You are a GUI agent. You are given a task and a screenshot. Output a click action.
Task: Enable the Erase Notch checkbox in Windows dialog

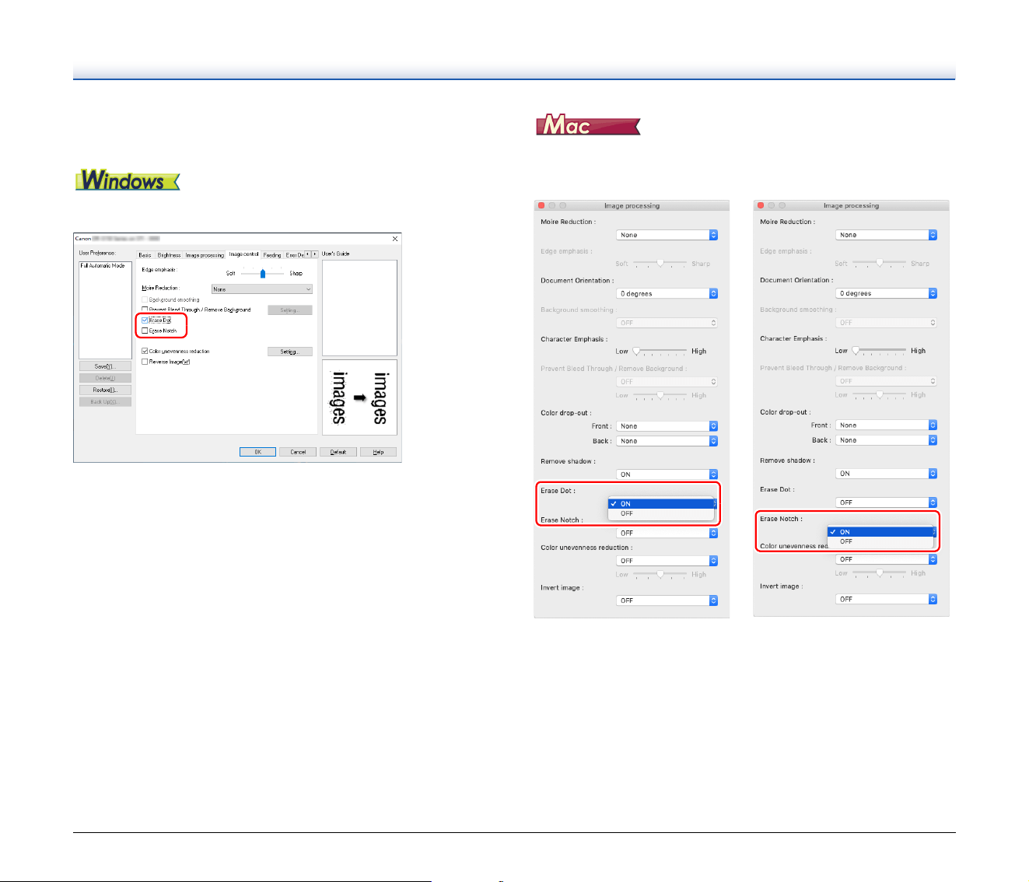(x=145, y=331)
